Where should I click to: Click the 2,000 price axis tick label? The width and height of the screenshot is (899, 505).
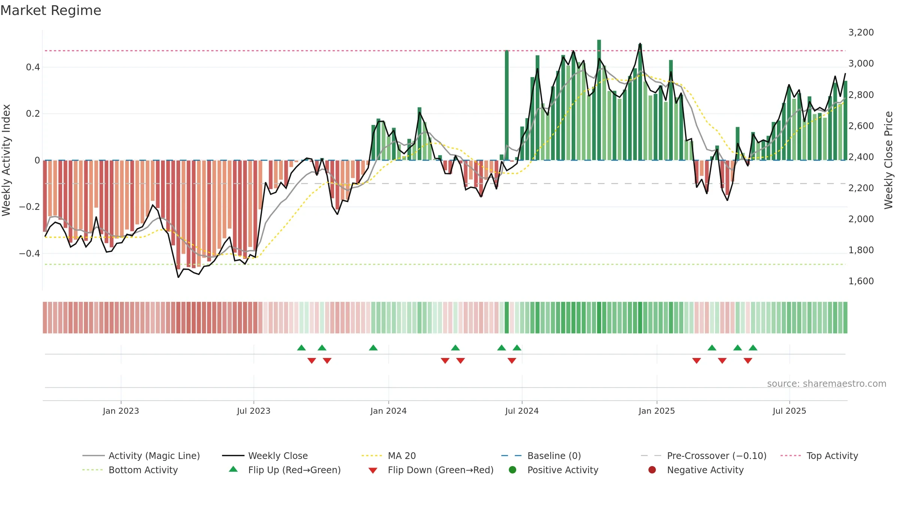click(861, 219)
